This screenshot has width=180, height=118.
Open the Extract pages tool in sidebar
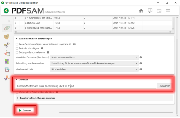pos(7,78)
